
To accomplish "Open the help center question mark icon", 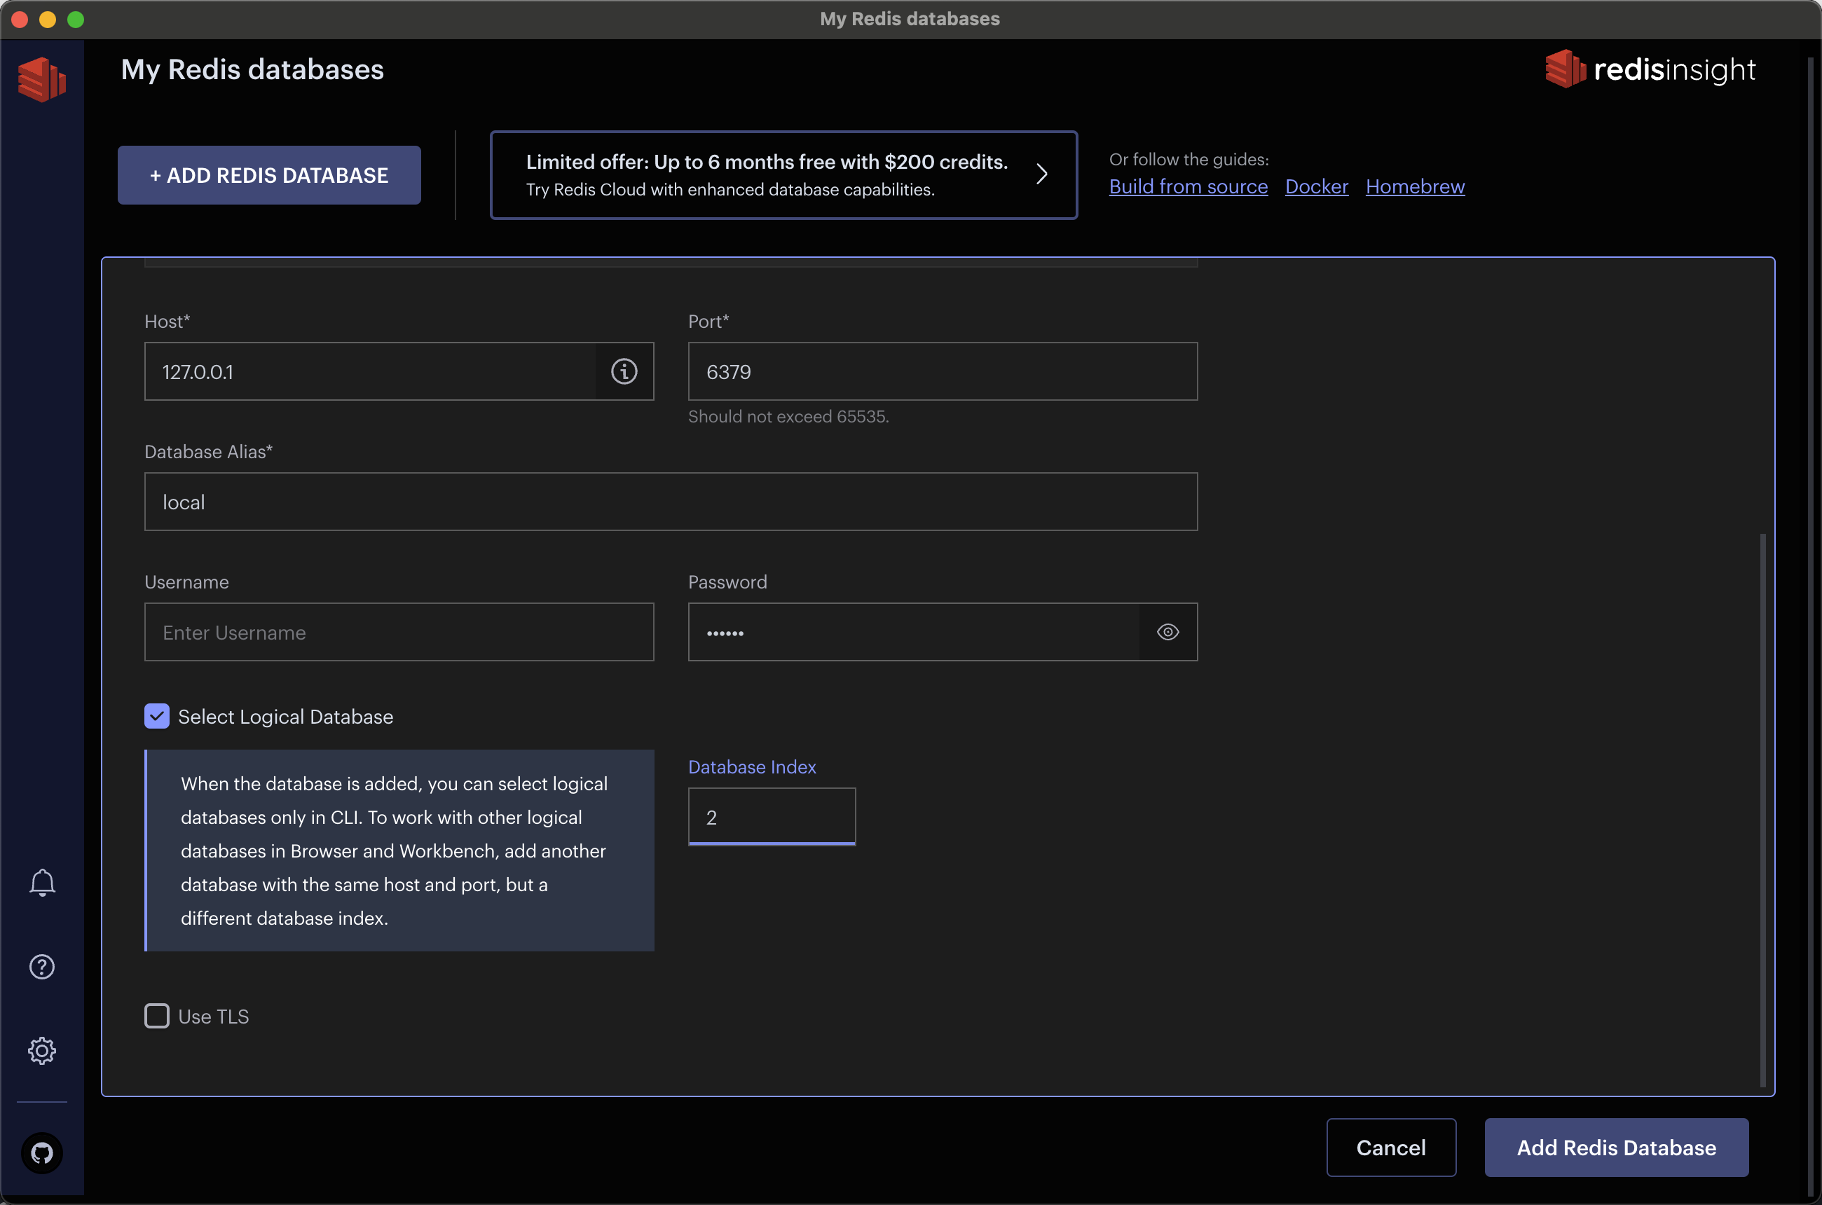I will (x=42, y=967).
